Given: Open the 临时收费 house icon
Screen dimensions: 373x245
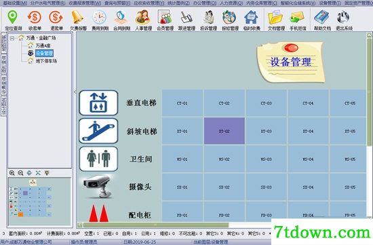Looking at the screenshot, I should [x=252, y=20].
